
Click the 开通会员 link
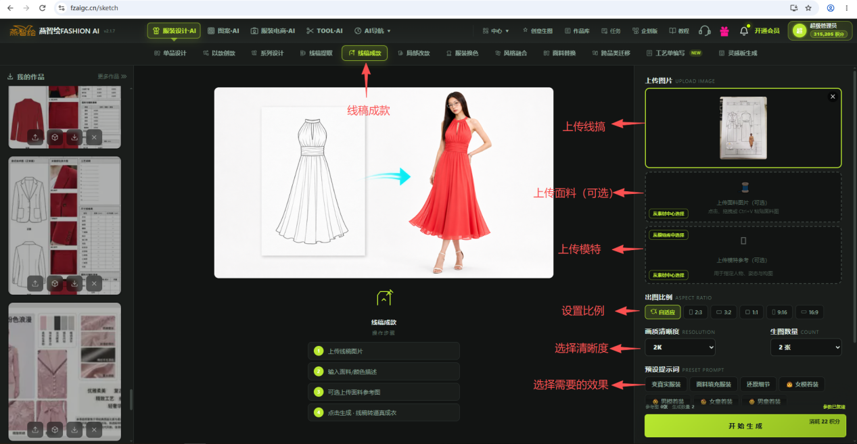[767, 30]
